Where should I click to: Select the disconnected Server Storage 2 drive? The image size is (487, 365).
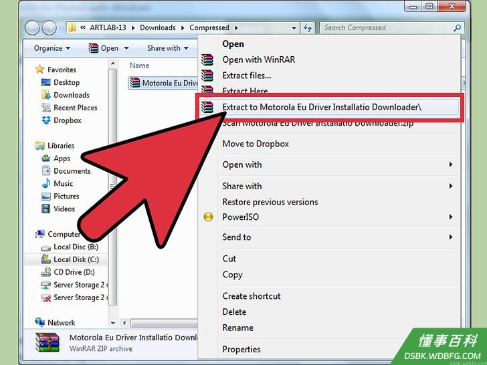74,297
